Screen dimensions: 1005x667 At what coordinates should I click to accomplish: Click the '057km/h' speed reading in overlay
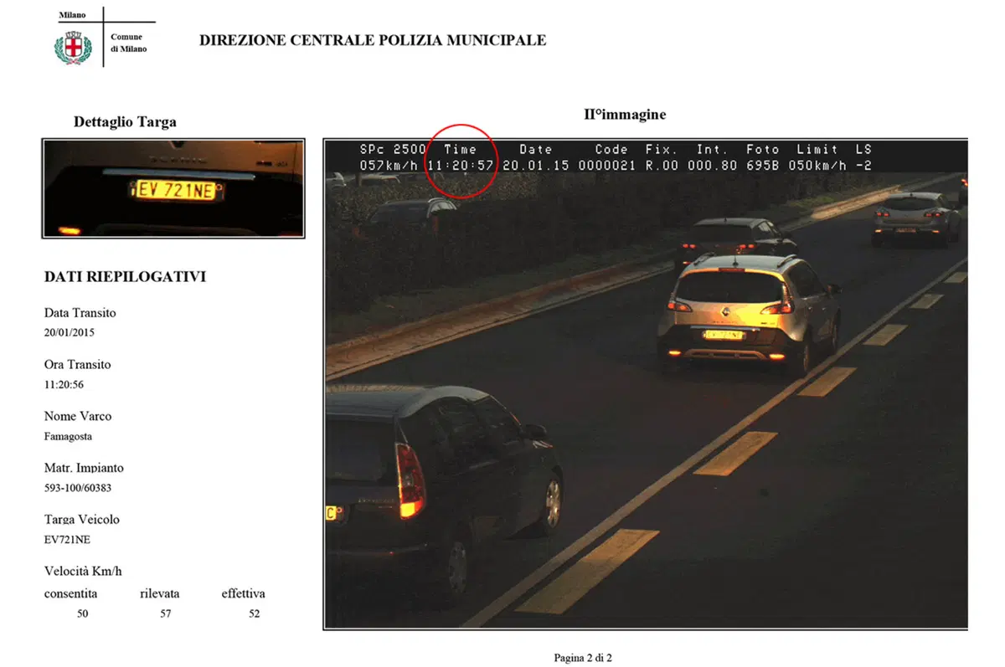pyautogui.click(x=389, y=166)
